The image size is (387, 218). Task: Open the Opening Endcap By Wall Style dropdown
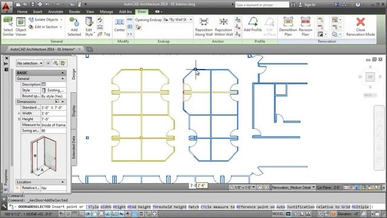[178, 19]
